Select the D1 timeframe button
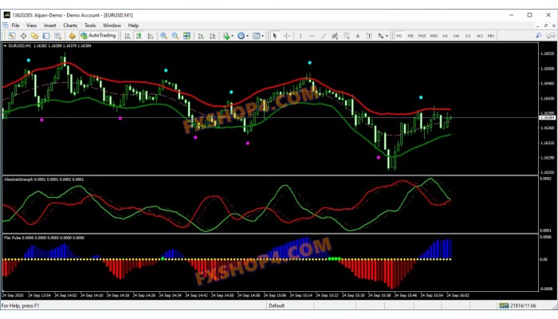This screenshot has height=319, width=558. tap(468, 35)
